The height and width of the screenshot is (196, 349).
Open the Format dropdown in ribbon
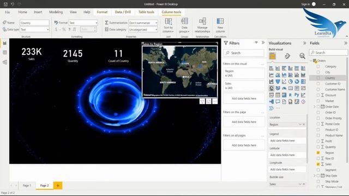[x=83, y=23]
